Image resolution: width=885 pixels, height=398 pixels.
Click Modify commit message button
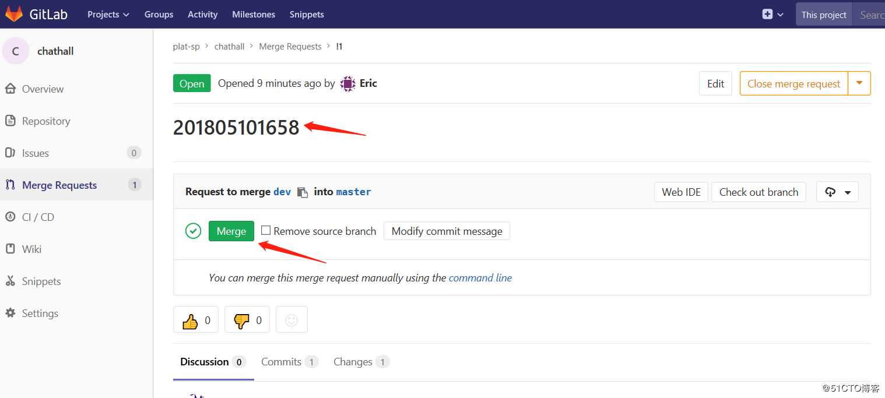(447, 231)
